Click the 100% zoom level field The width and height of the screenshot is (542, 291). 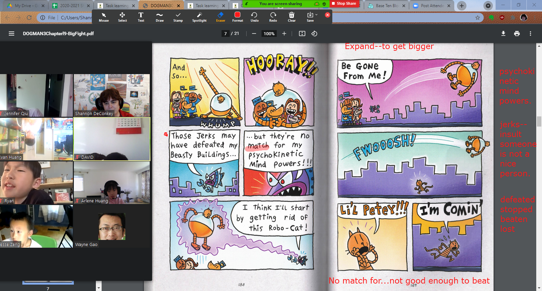269,33
